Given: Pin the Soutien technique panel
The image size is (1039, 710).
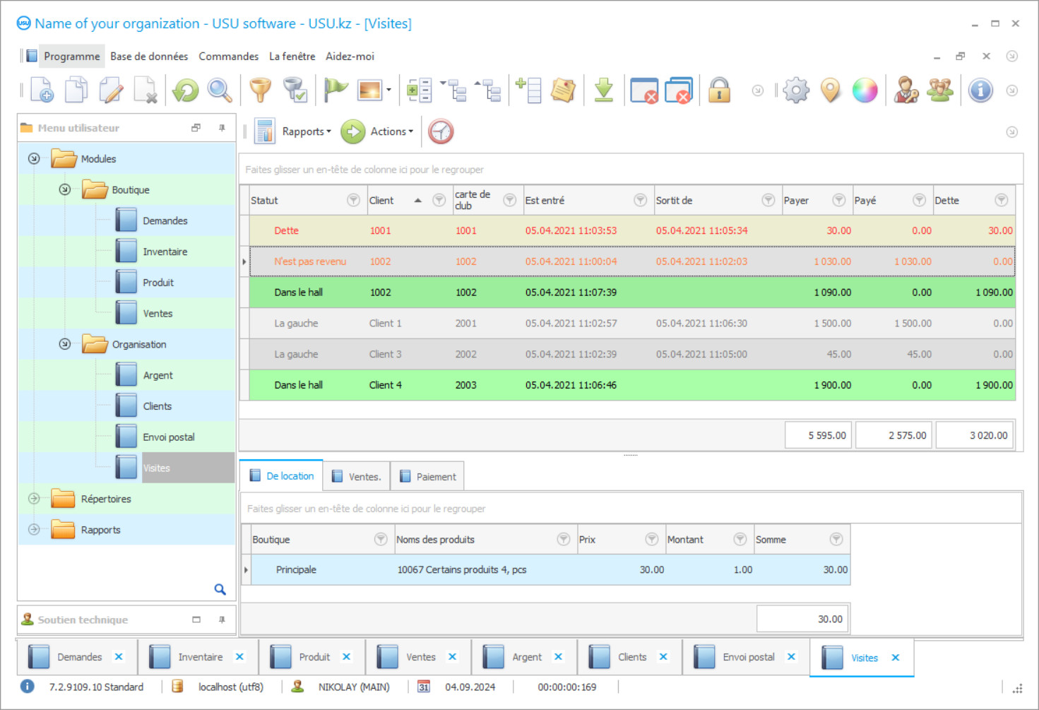Looking at the screenshot, I should click(222, 620).
